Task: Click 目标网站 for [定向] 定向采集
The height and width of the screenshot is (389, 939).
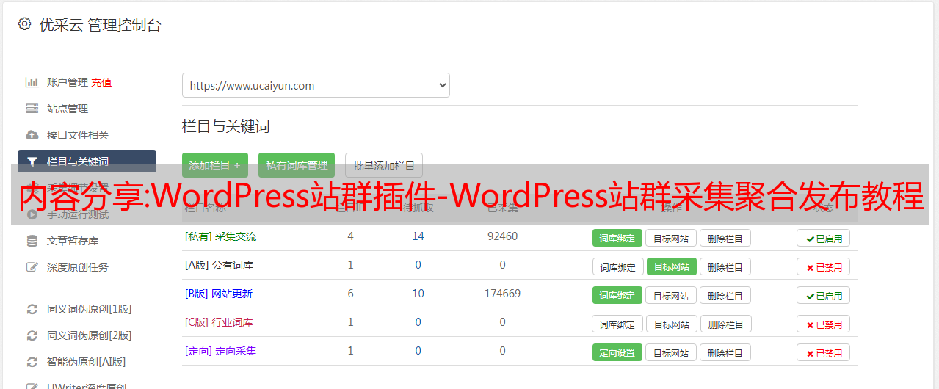Action: 671,352
